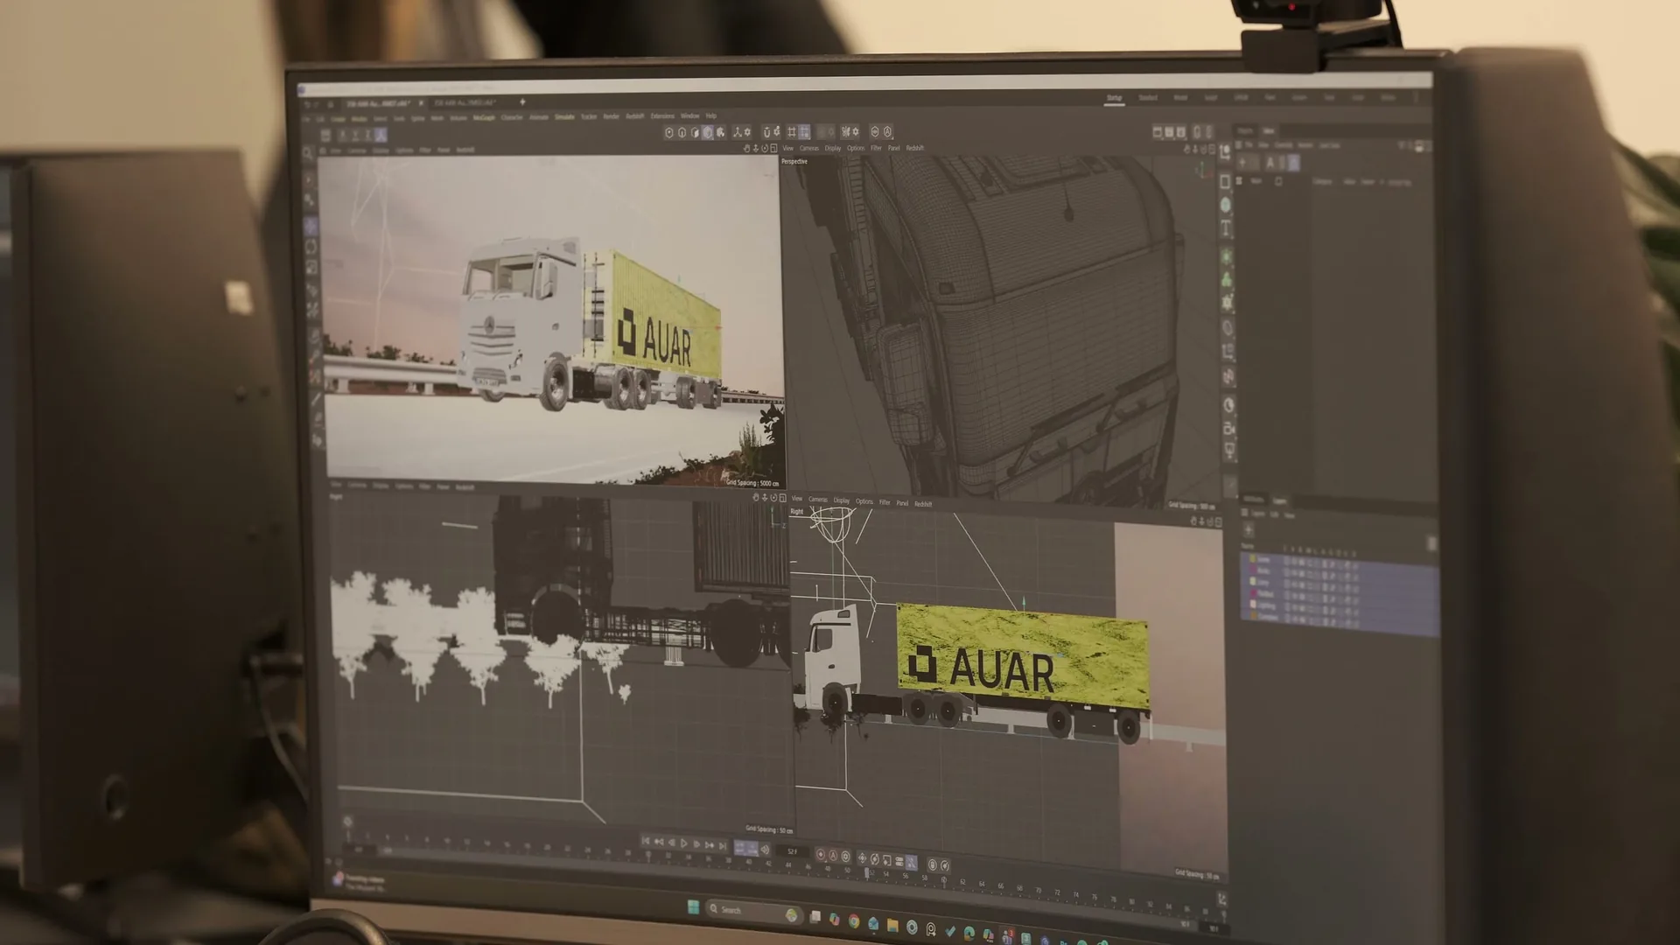Switch to the Takes tab
The width and height of the screenshot is (1680, 945).
[1269, 130]
